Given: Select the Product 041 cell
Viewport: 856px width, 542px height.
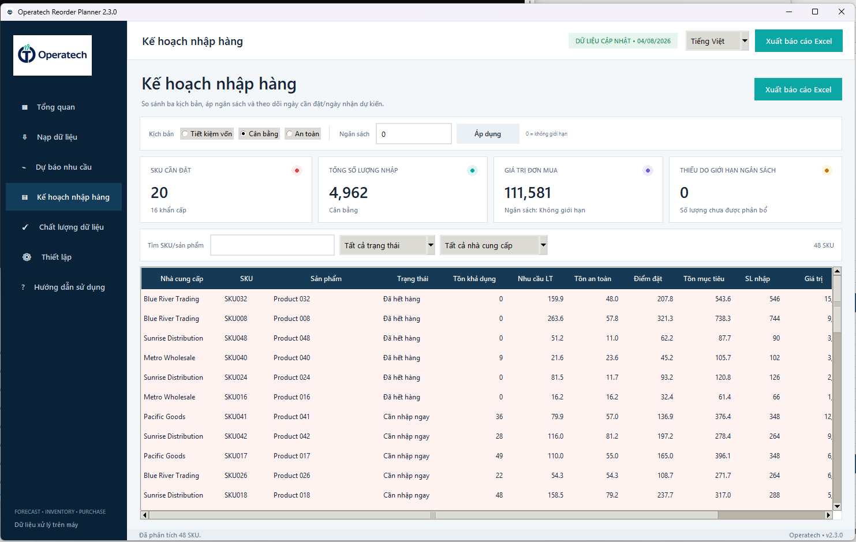Looking at the screenshot, I should click(x=291, y=417).
